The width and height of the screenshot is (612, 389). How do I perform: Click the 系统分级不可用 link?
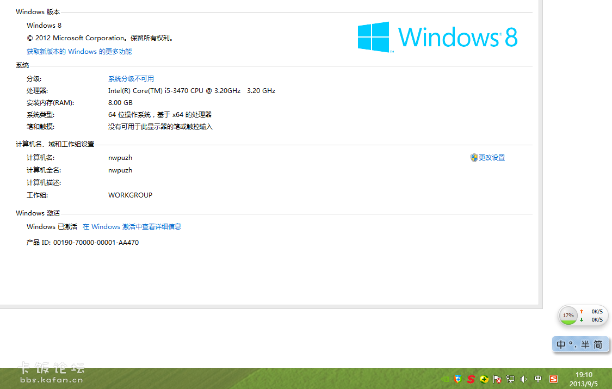point(131,79)
